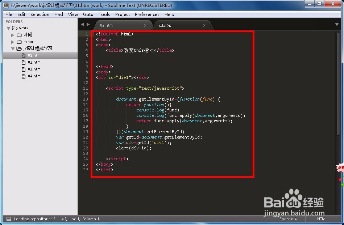Open the Preferences menu
Screen dimensions: 344x225
(x=147, y=14)
